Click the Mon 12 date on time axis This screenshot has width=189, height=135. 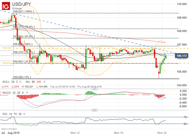click(x=75, y=132)
